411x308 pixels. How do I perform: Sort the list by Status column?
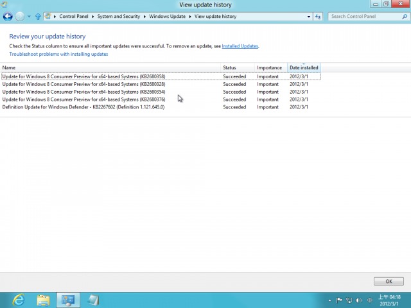pos(238,67)
